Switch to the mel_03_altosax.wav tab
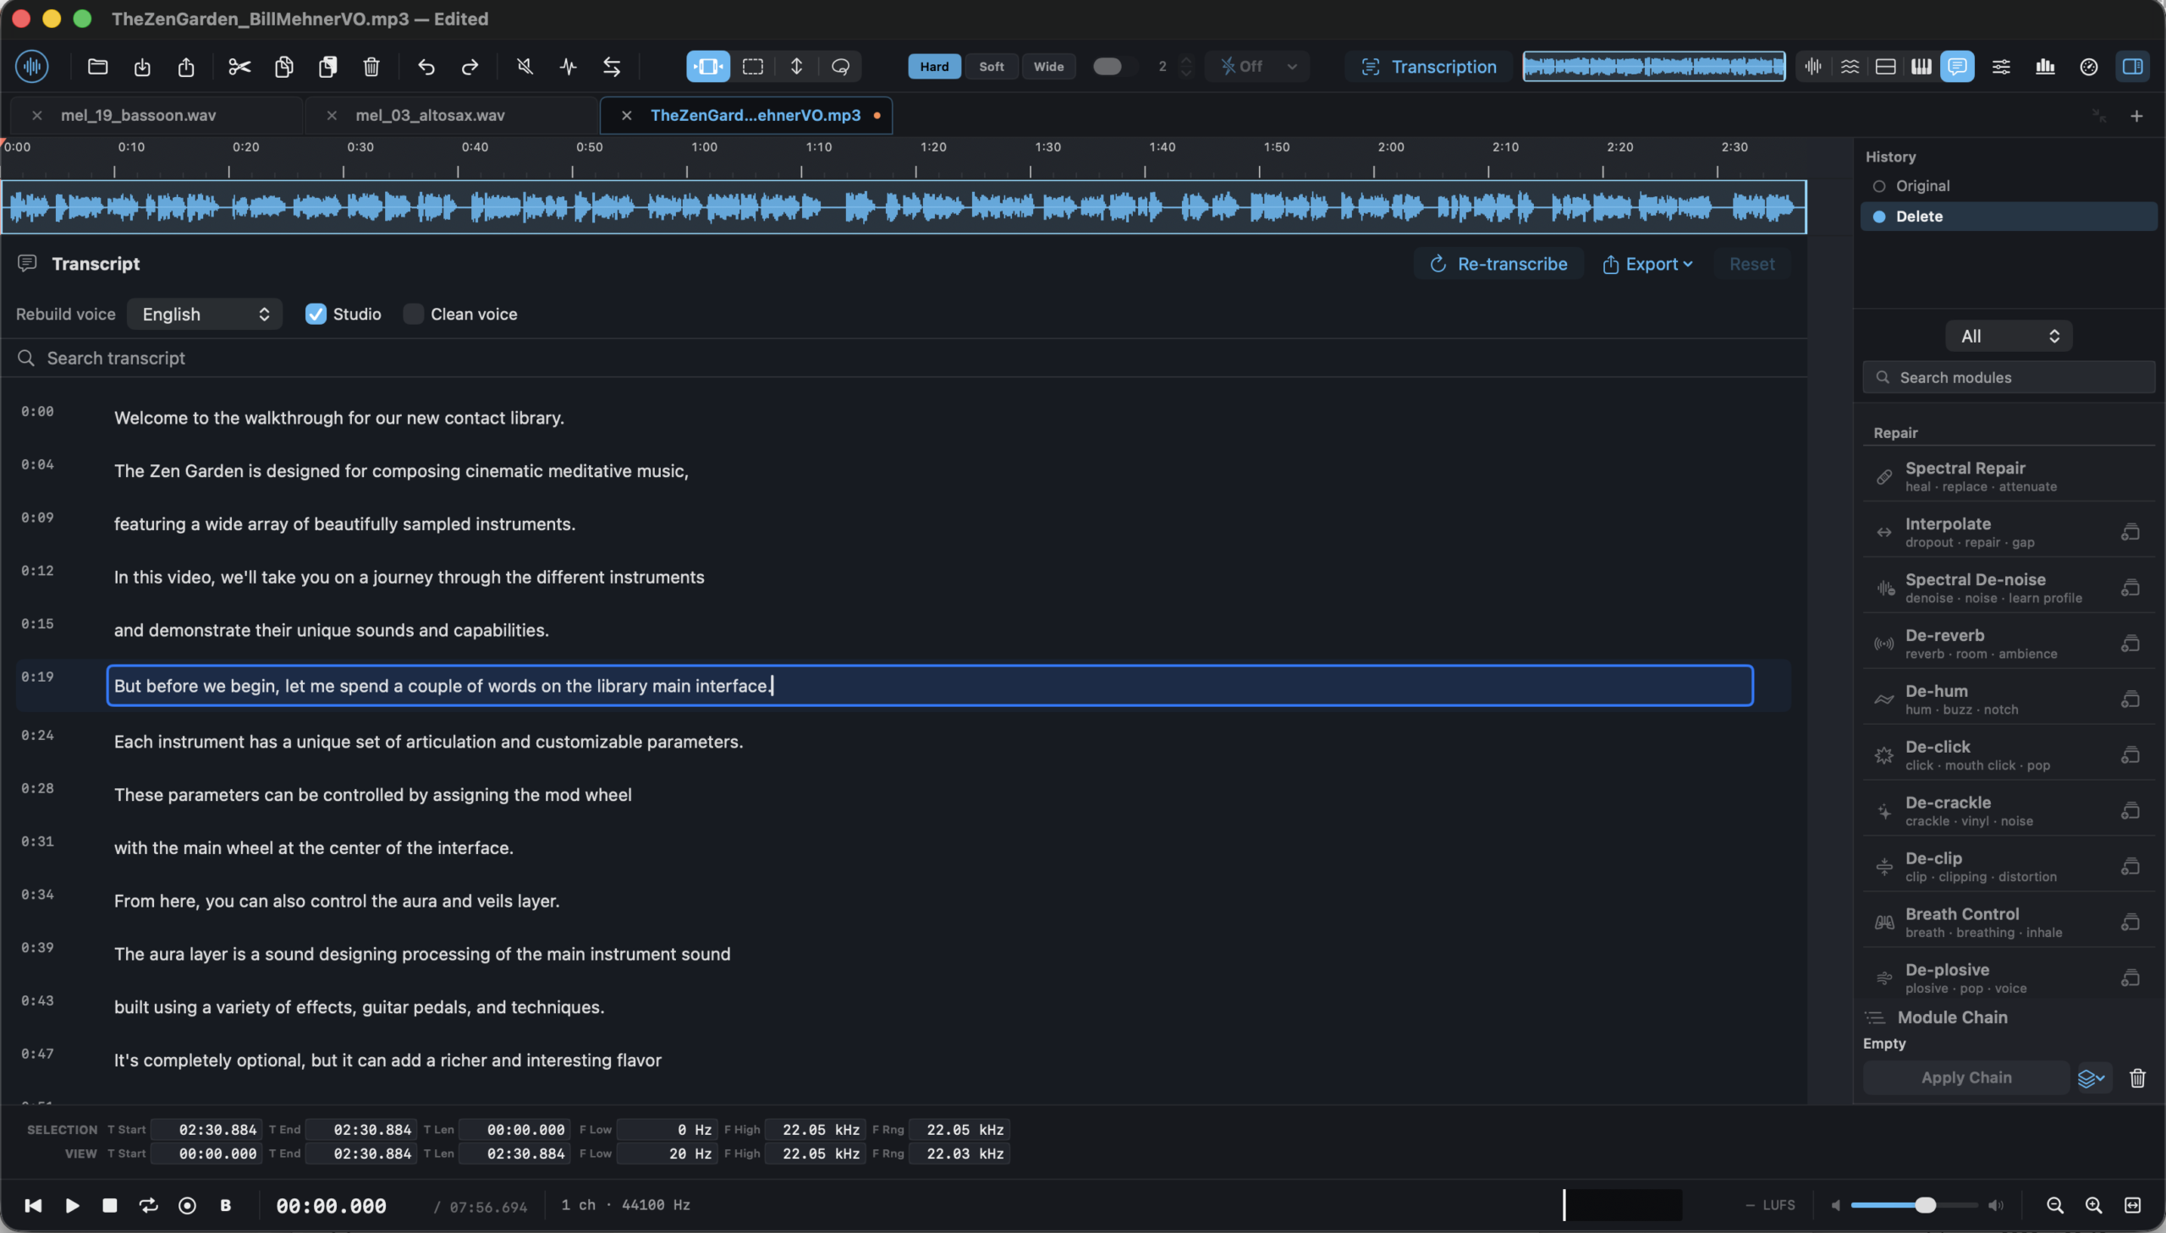This screenshot has width=2166, height=1233. coord(431,115)
